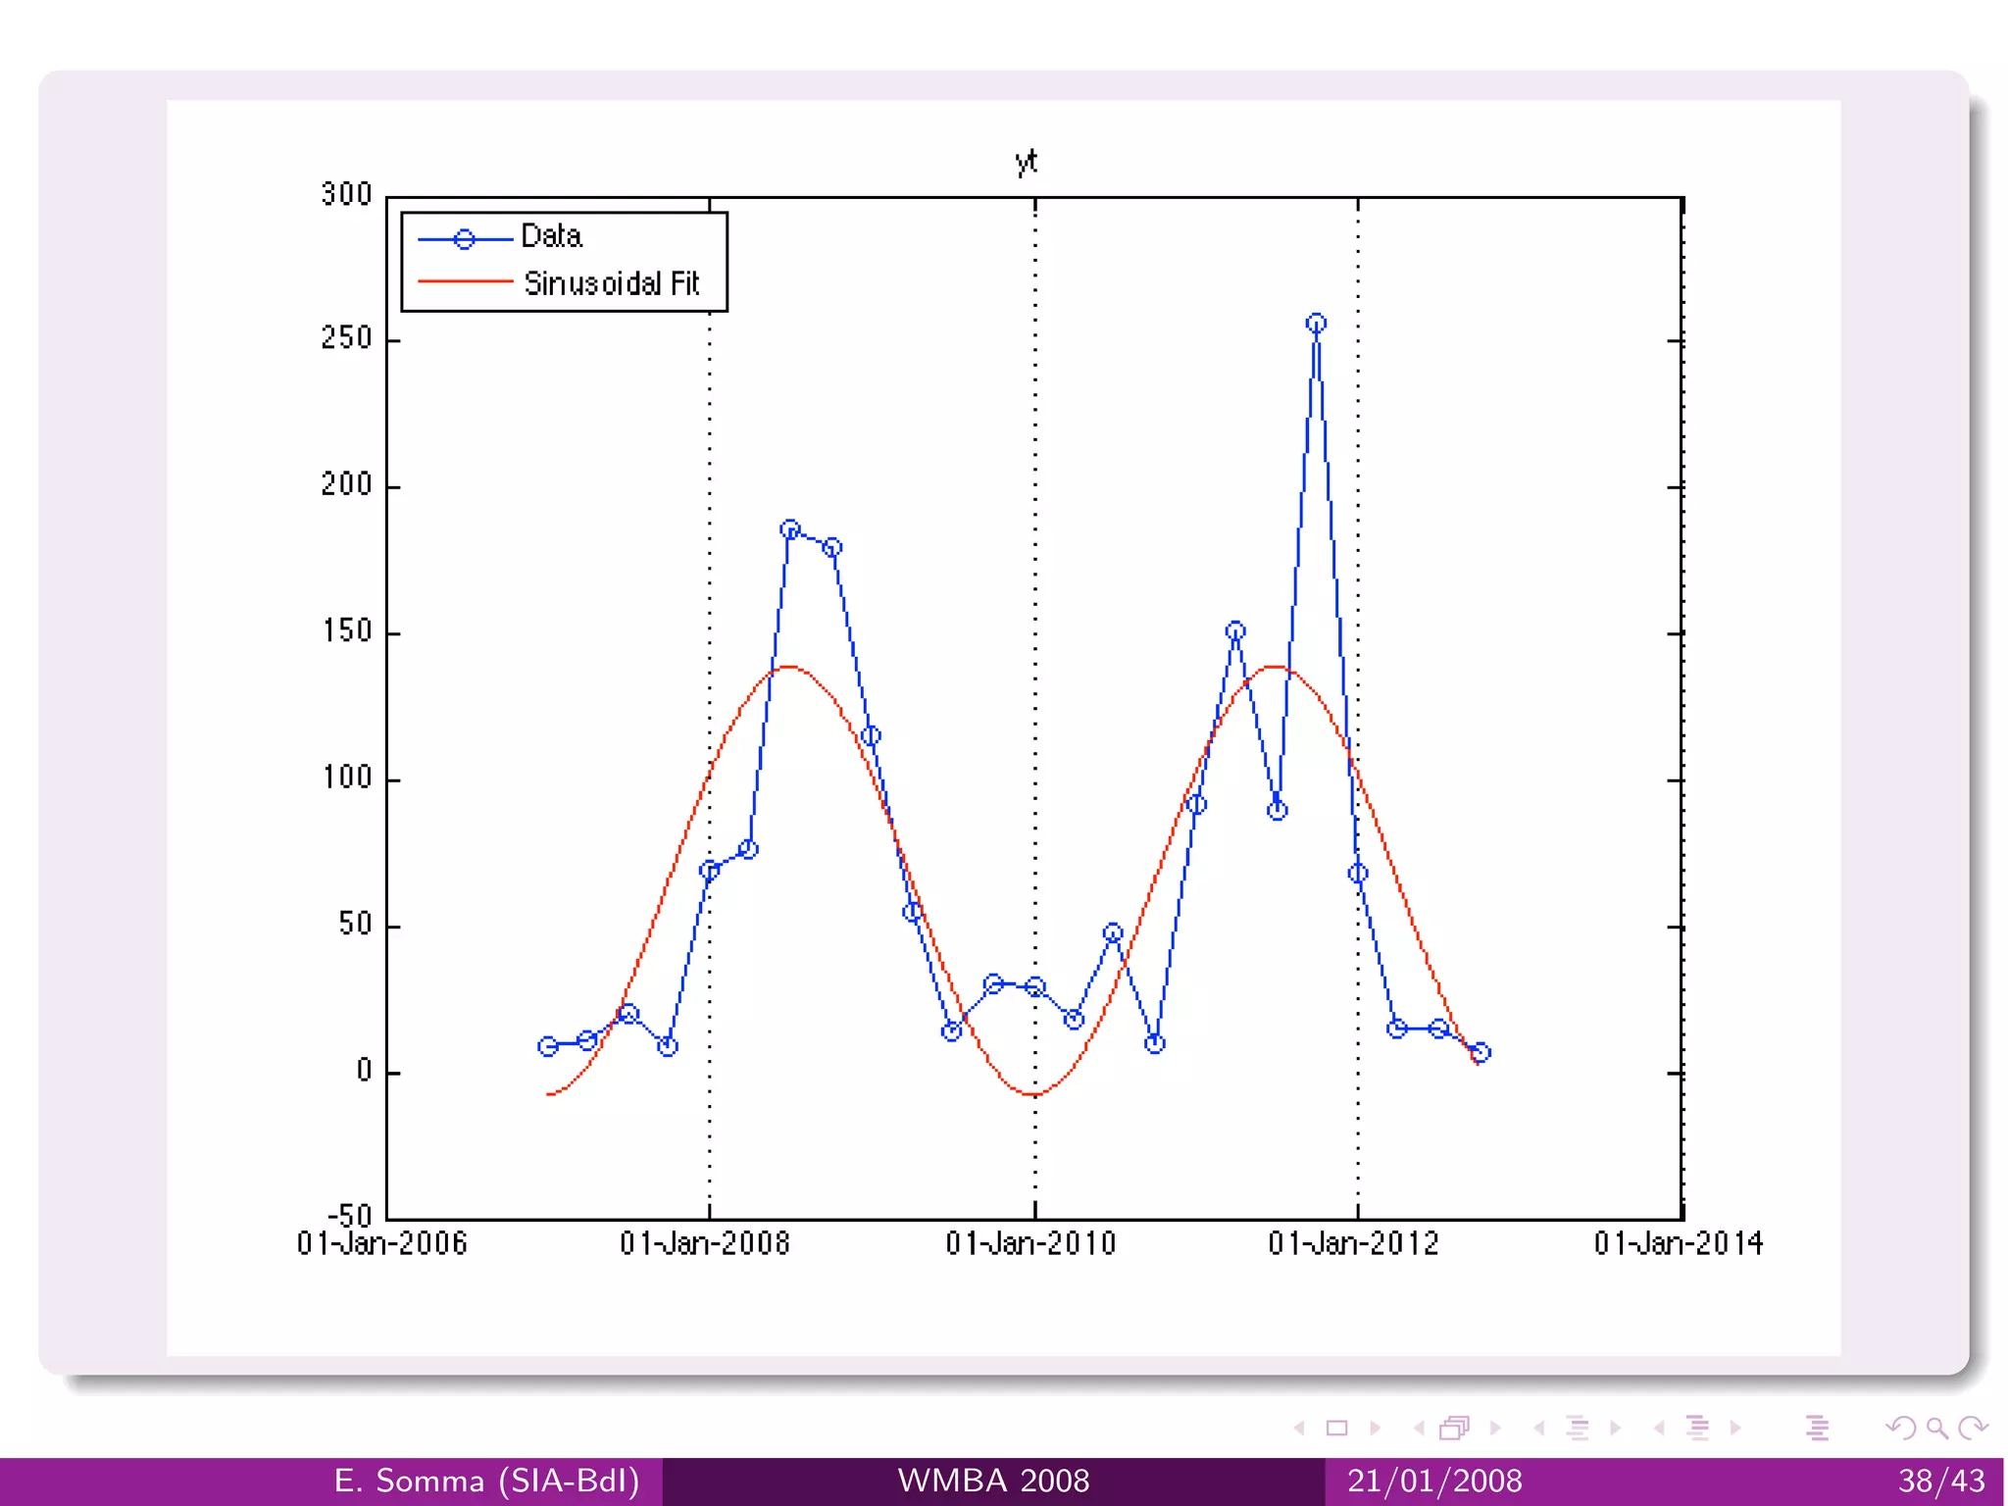Click the 21/01/2008 date in footer
The height and width of the screenshot is (1506, 2008).
coord(1433,1481)
